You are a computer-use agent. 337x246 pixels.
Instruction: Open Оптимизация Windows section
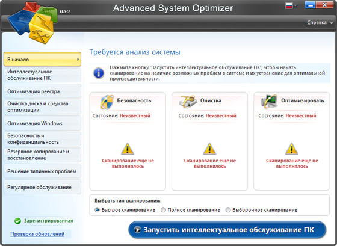coord(42,123)
